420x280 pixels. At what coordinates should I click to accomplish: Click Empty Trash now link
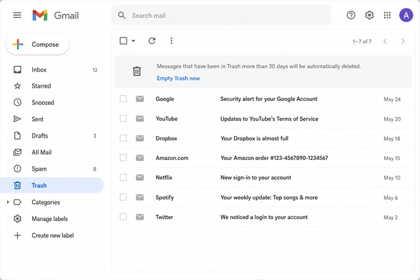click(x=178, y=79)
